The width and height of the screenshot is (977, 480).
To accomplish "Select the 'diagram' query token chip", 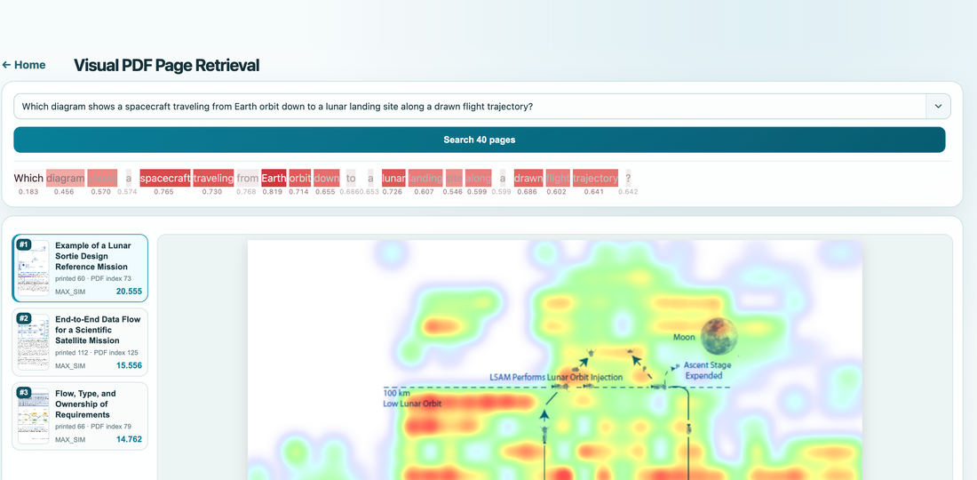I will click(x=66, y=179).
